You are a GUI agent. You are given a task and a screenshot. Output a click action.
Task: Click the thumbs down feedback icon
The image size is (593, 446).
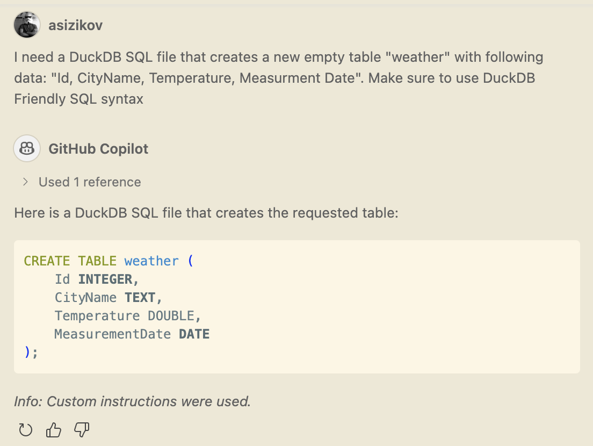pos(82,430)
